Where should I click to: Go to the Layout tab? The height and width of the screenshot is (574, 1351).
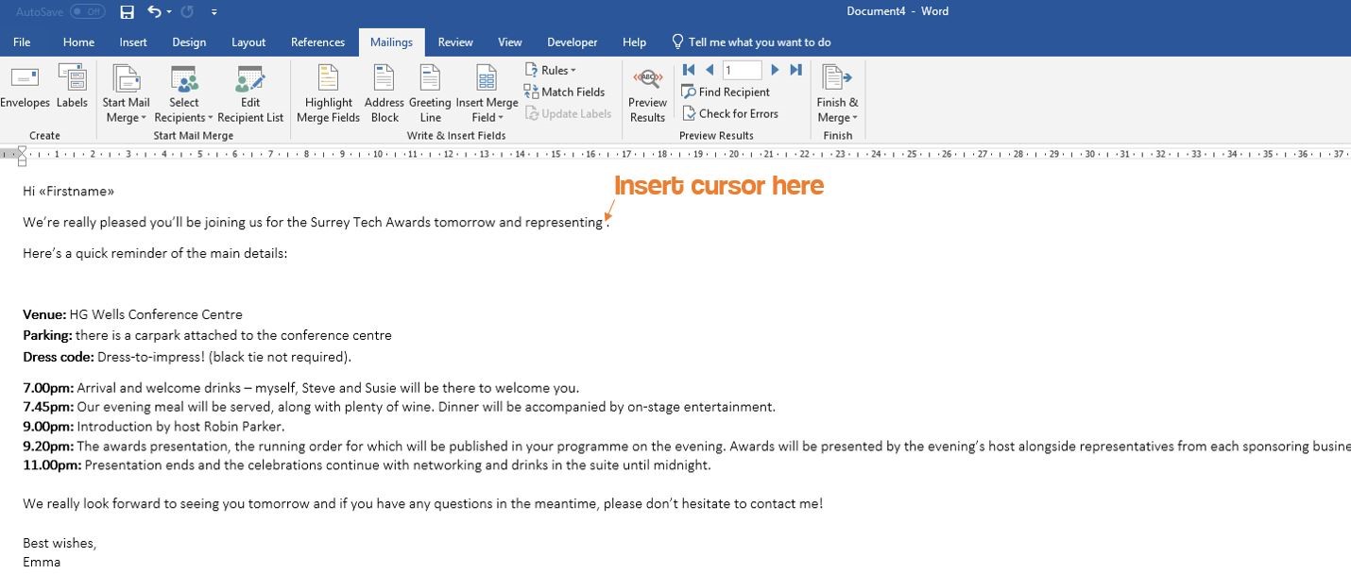(248, 42)
